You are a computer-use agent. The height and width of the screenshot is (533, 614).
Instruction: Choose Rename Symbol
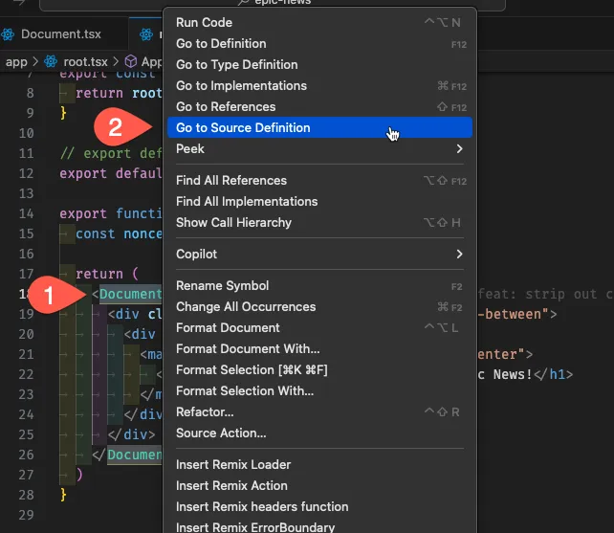(x=319, y=286)
